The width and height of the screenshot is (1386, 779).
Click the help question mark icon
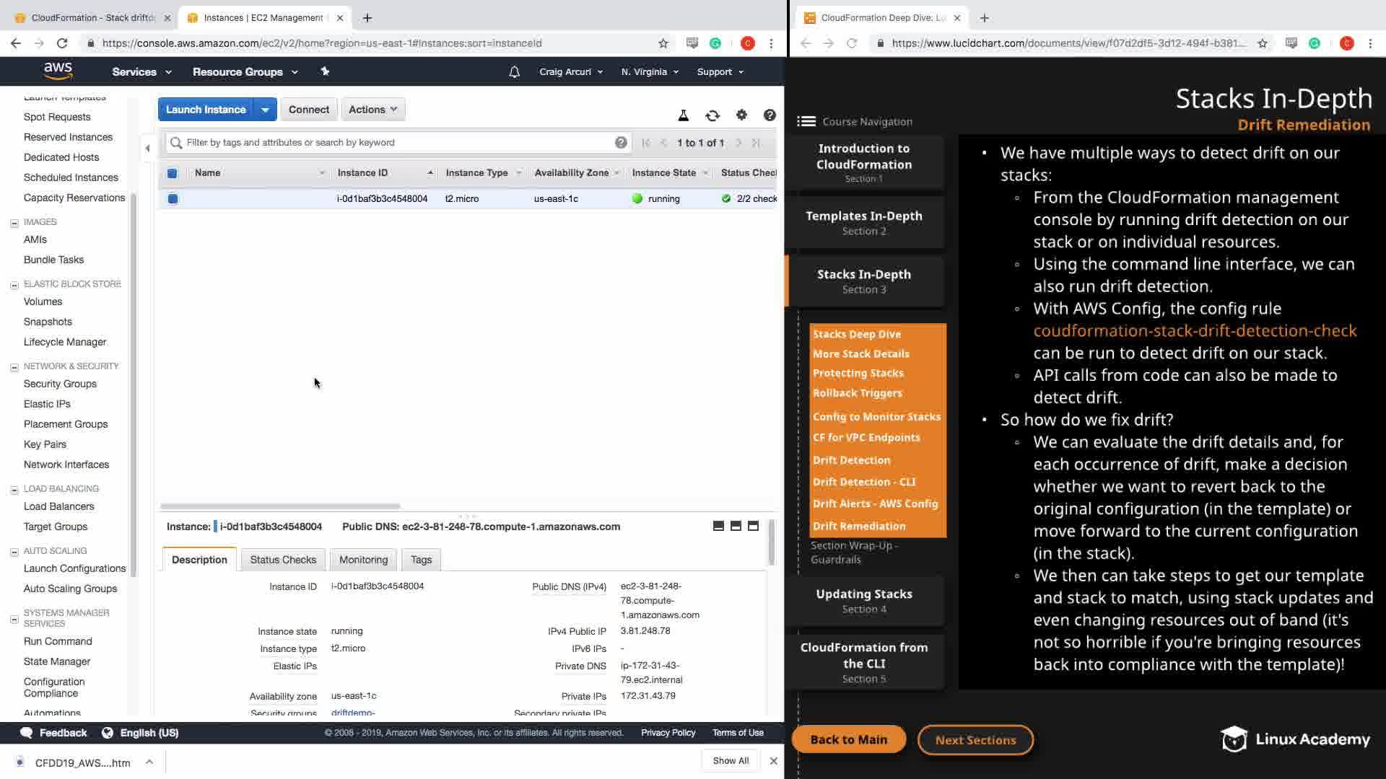point(770,115)
